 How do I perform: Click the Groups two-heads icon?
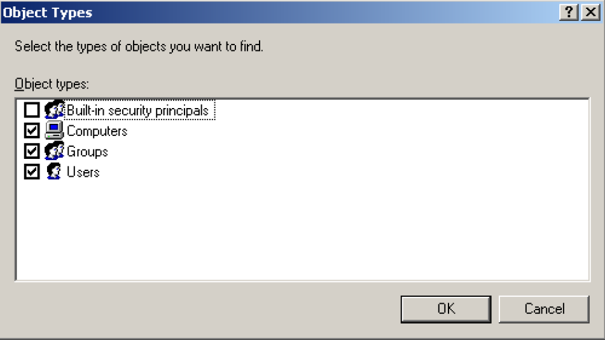coord(55,151)
